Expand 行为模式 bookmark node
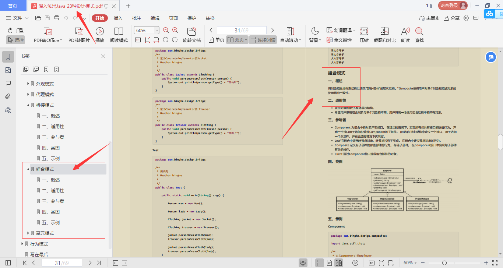Screen dimensions: 503x268 22,244
